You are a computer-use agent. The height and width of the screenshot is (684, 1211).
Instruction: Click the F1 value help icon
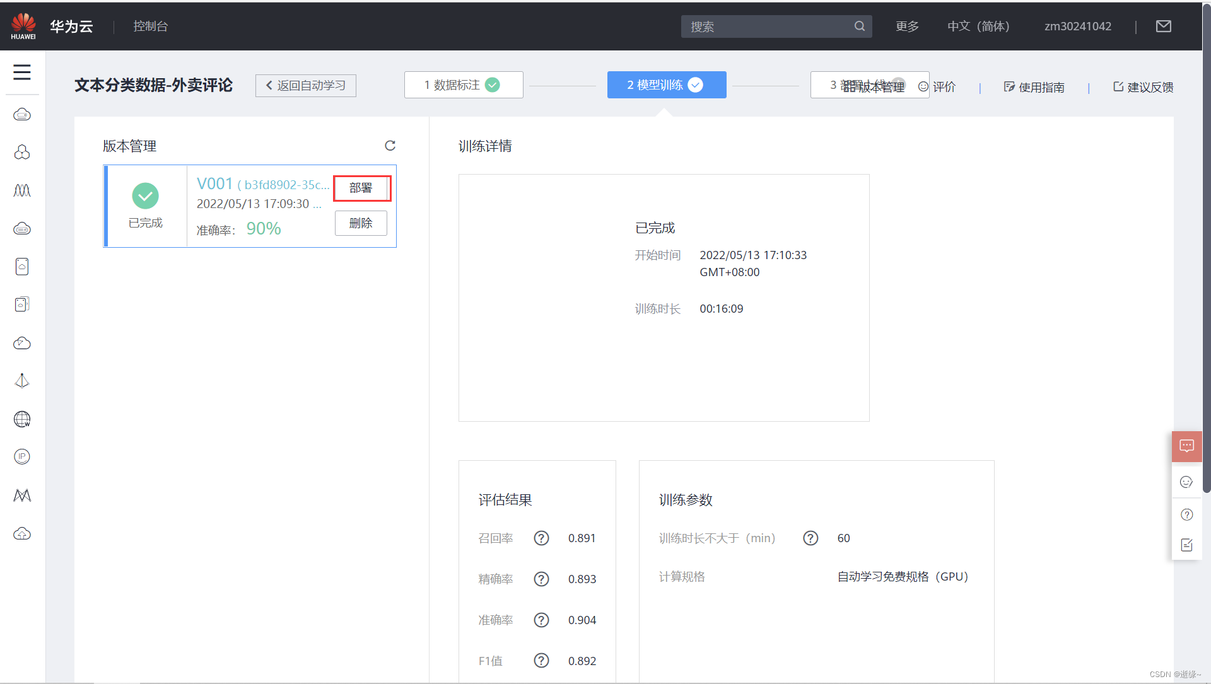(x=541, y=661)
